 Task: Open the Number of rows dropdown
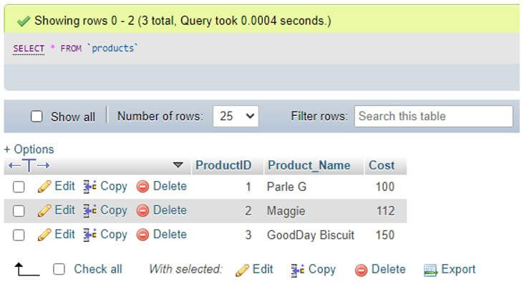pyautogui.click(x=236, y=117)
